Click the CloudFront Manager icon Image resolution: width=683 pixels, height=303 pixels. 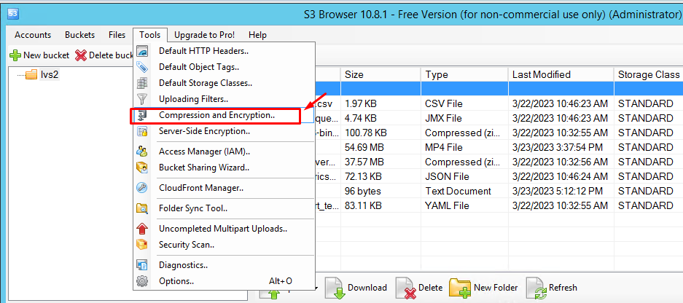[x=142, y=188]
